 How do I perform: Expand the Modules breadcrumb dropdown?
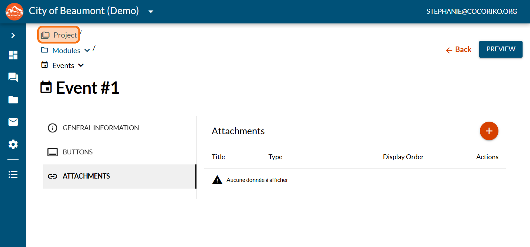click(x=87, y=51)
